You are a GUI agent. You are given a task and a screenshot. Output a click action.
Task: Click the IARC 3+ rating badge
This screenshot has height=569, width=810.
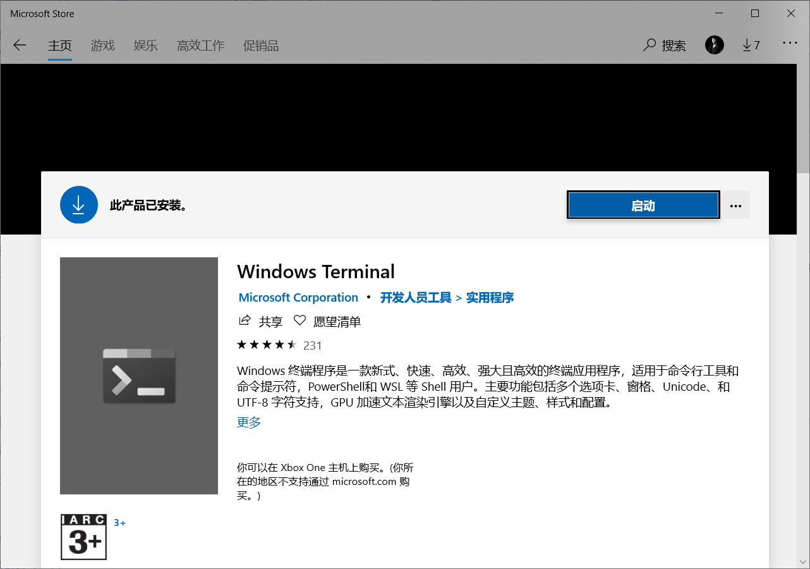click(83, 537)
